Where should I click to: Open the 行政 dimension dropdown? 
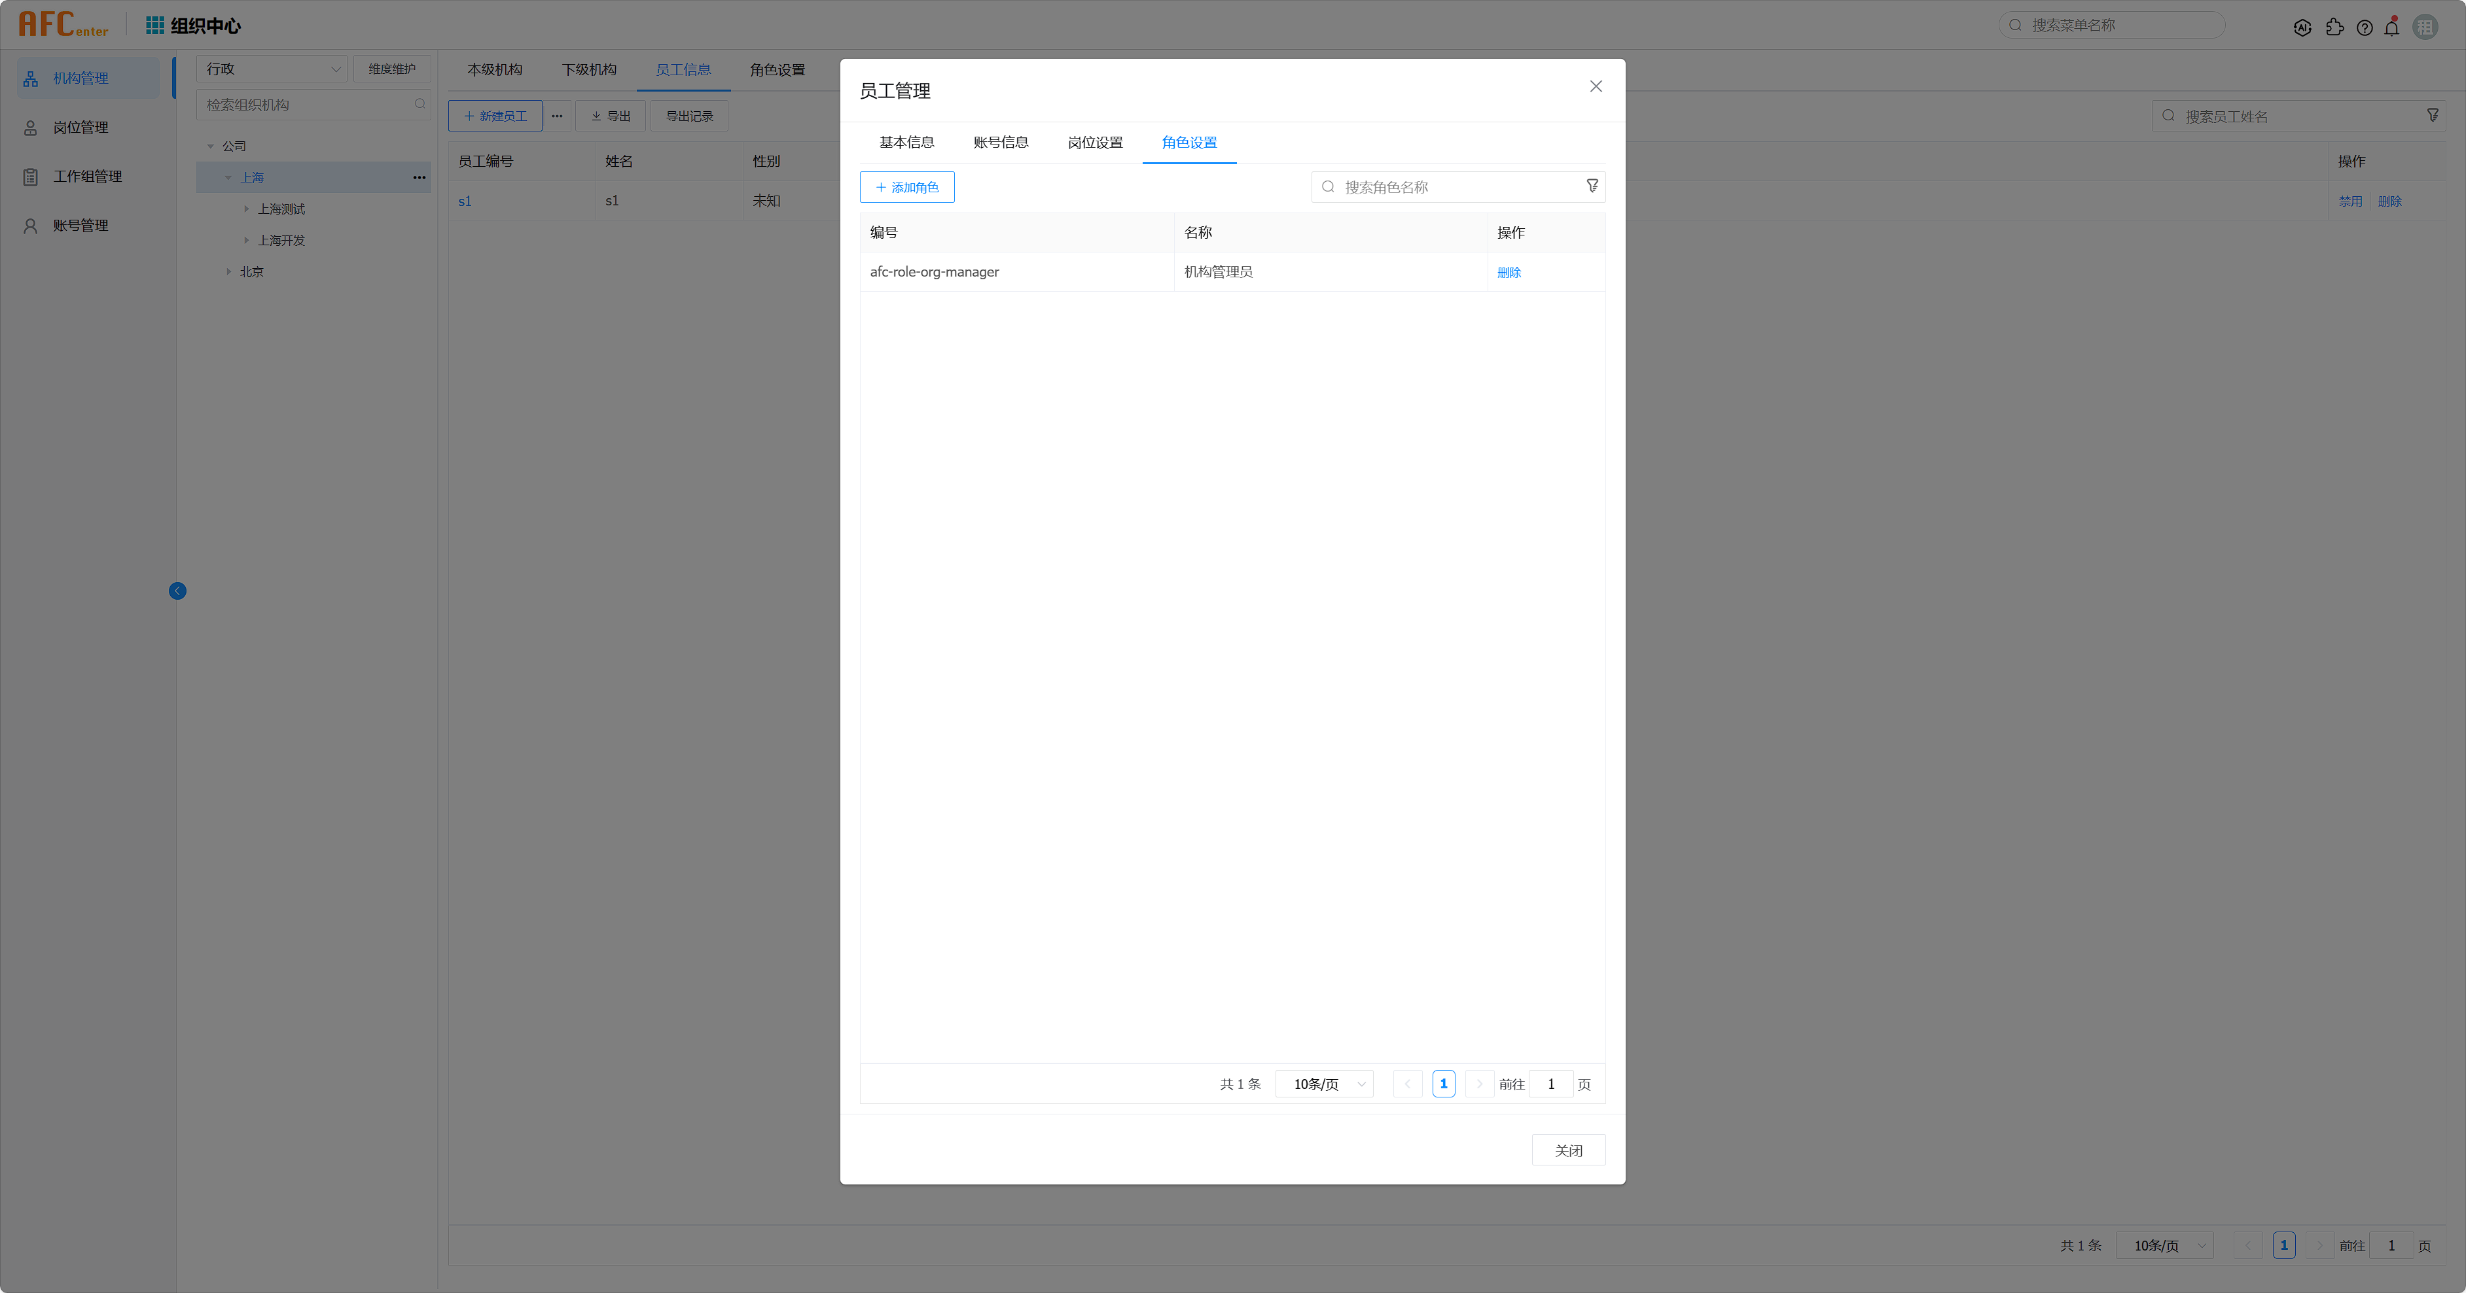tap(272, 69)
